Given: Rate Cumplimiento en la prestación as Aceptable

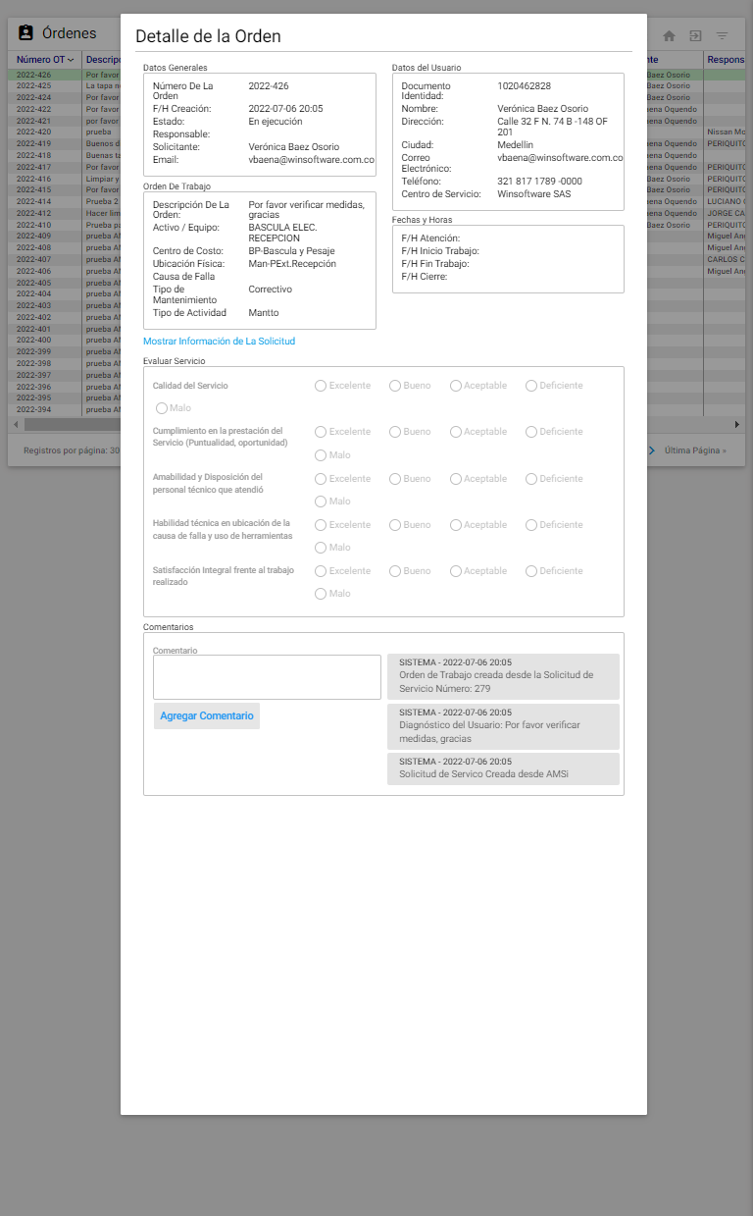Looking at the screenshot, I should (x=456, y=432).
